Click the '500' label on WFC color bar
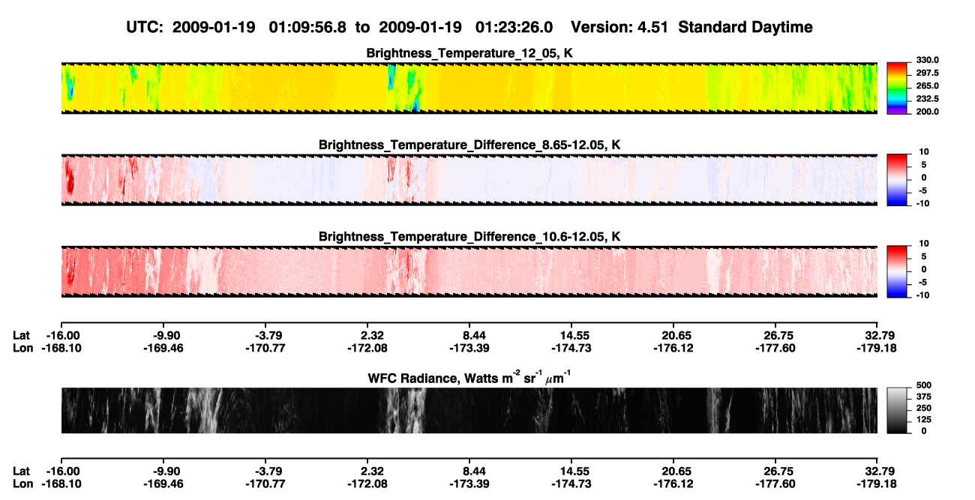The width and height of the screenshot is (975, 500). tap(922, 385)
